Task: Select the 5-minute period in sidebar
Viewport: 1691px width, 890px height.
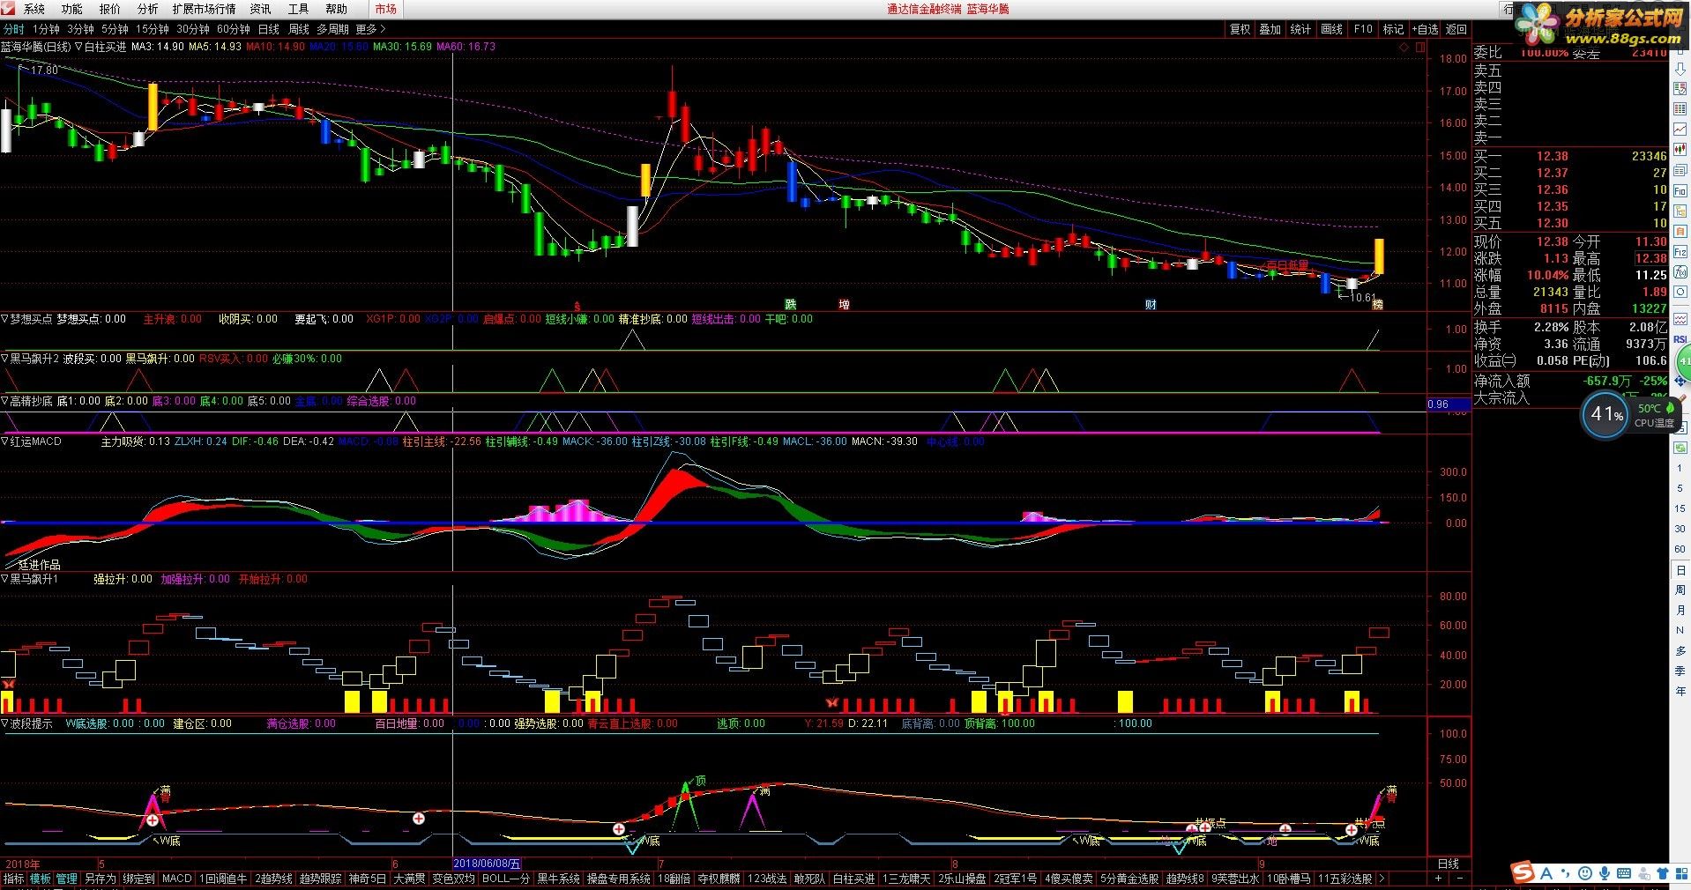Action: (1680, 488)
